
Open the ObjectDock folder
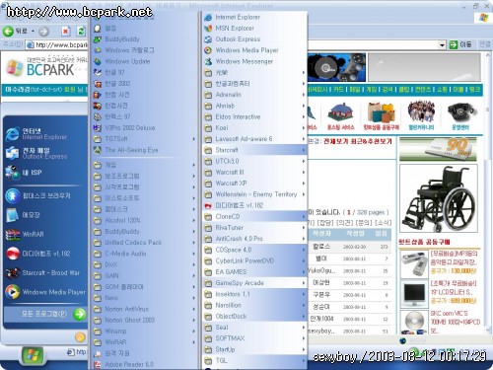[254, 316]
